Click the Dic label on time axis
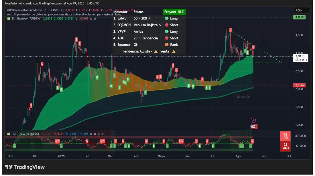315x176 pixels. 35,156
